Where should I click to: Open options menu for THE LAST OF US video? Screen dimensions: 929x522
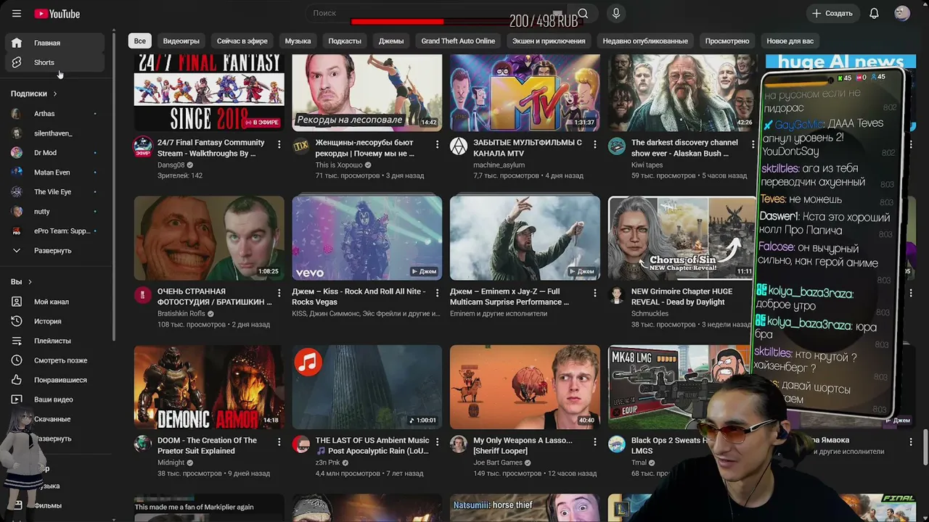(x=437, y=442)
